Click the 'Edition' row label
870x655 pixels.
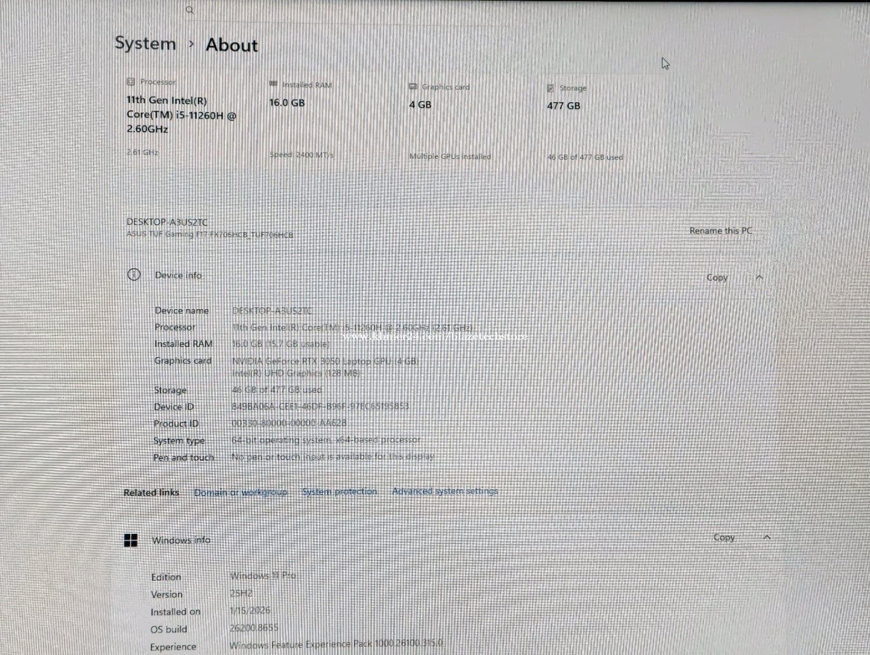click(166, 577)
